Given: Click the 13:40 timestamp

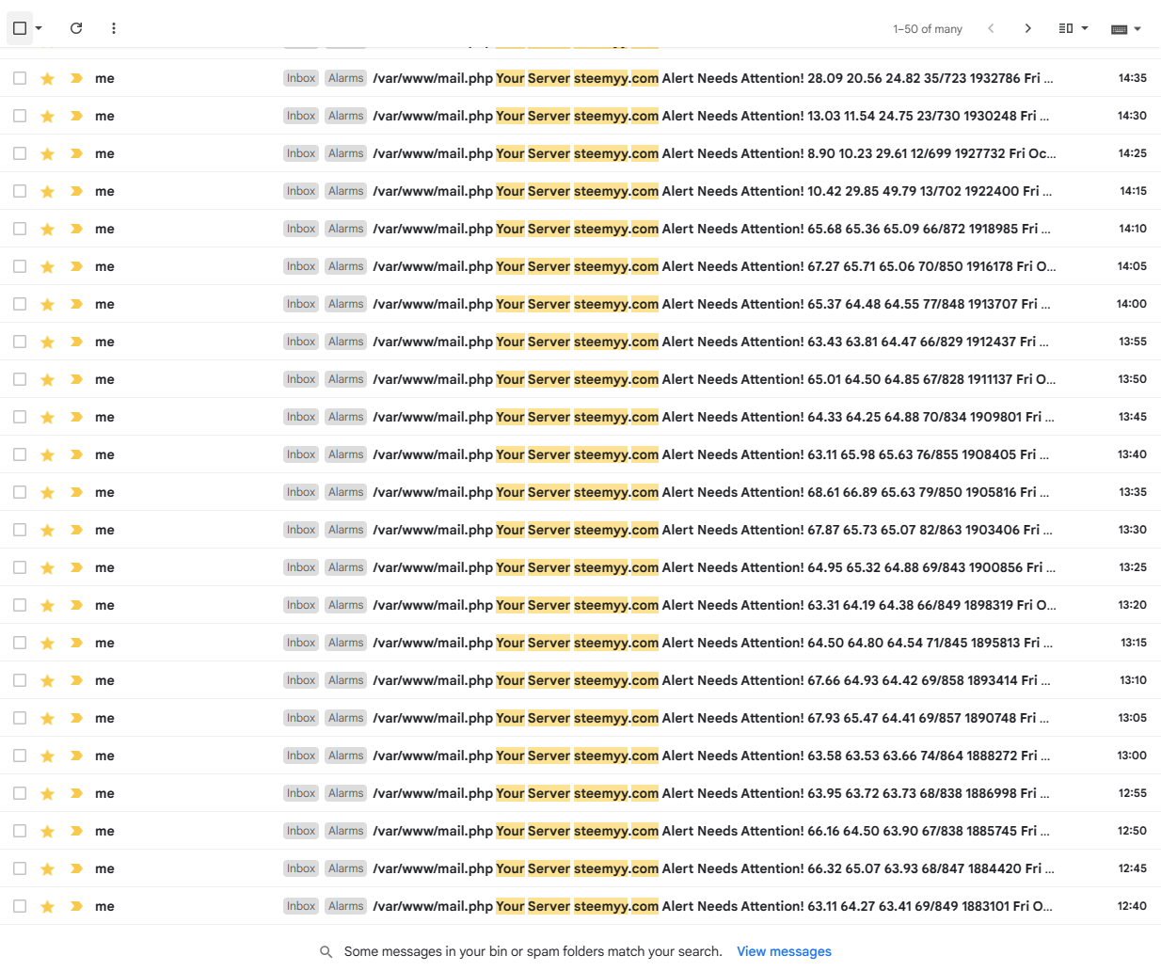Looking at the screenshot, I should 1132,454.
